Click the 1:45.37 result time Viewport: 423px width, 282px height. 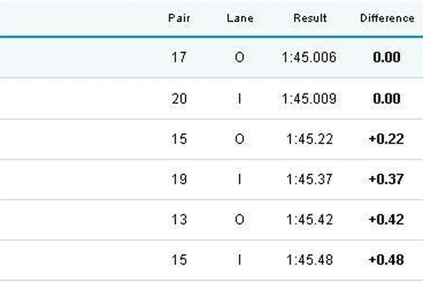(x=309, y=179)
